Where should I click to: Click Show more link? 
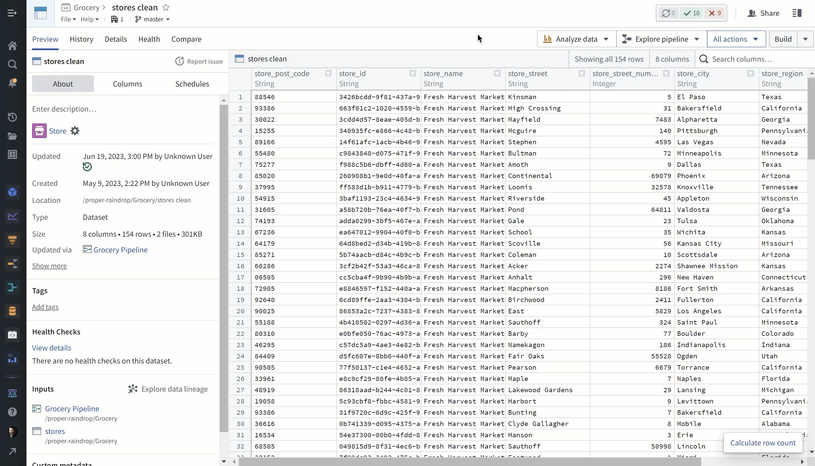pos(49,266)
